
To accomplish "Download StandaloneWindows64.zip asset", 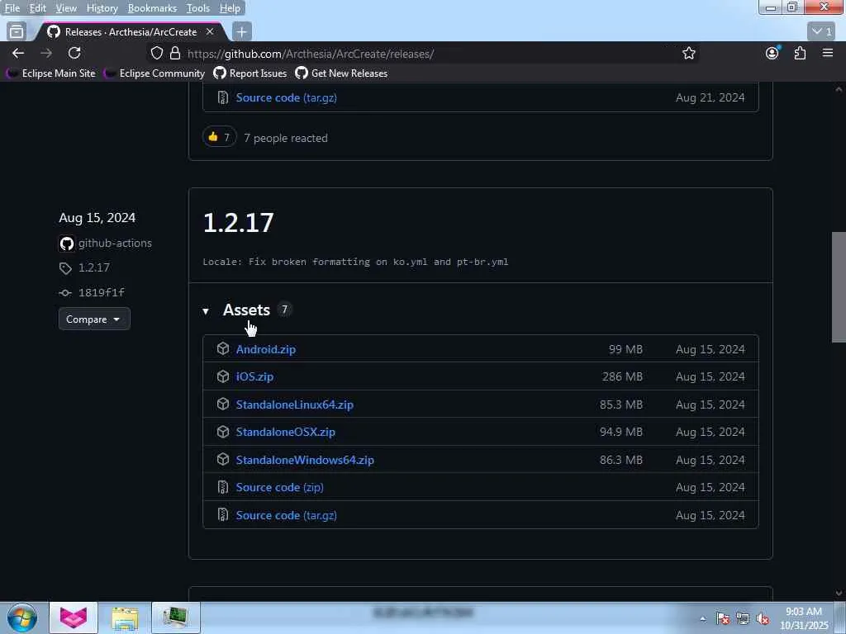I will tap(305, 460).
